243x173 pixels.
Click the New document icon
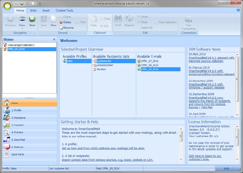point(53,19)
